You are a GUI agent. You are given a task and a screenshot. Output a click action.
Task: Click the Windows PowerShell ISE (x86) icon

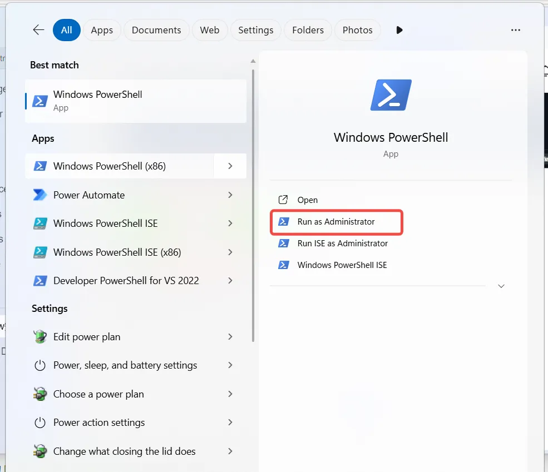click(x=40, y=252)
